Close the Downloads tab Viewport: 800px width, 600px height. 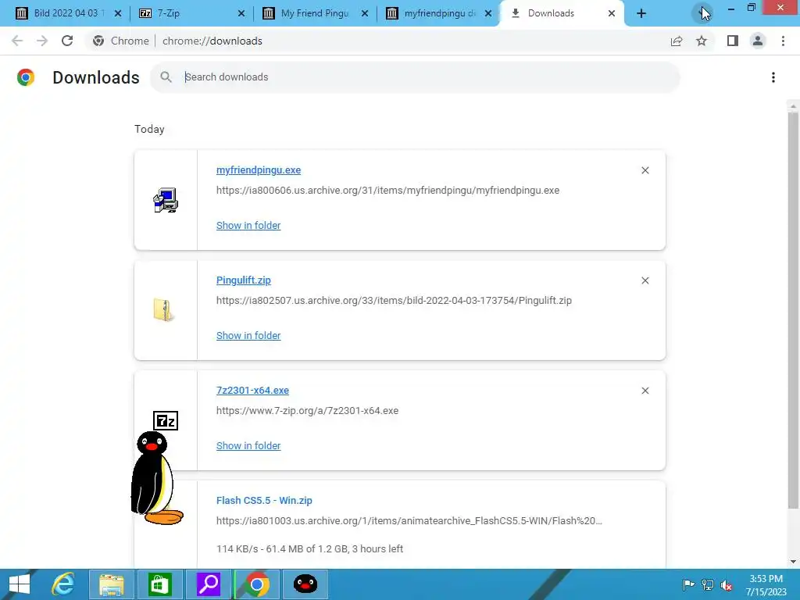point(612,14)
